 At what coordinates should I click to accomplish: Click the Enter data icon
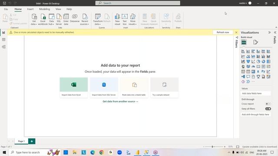[x=66, y=19]
